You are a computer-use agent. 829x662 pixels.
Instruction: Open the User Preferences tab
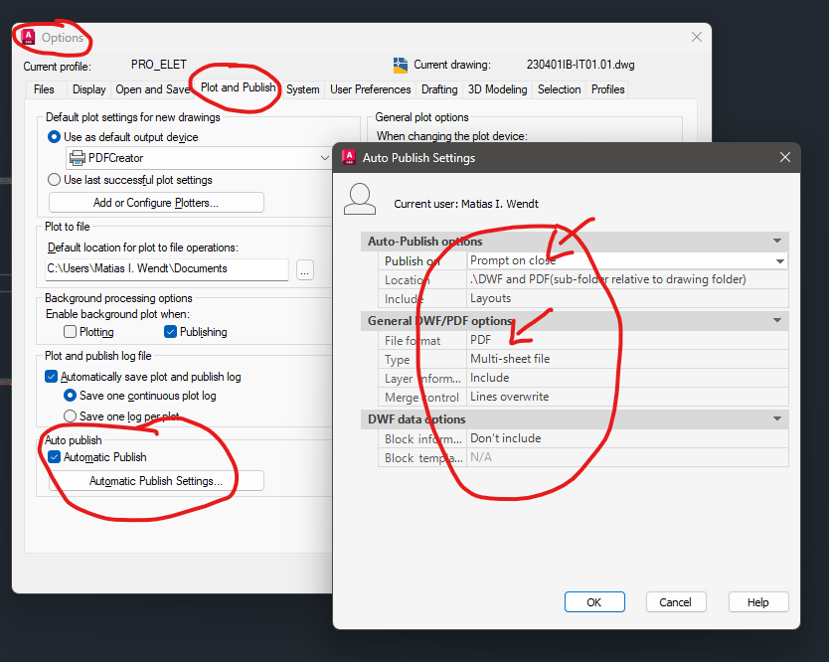click(x=371, y=89)
